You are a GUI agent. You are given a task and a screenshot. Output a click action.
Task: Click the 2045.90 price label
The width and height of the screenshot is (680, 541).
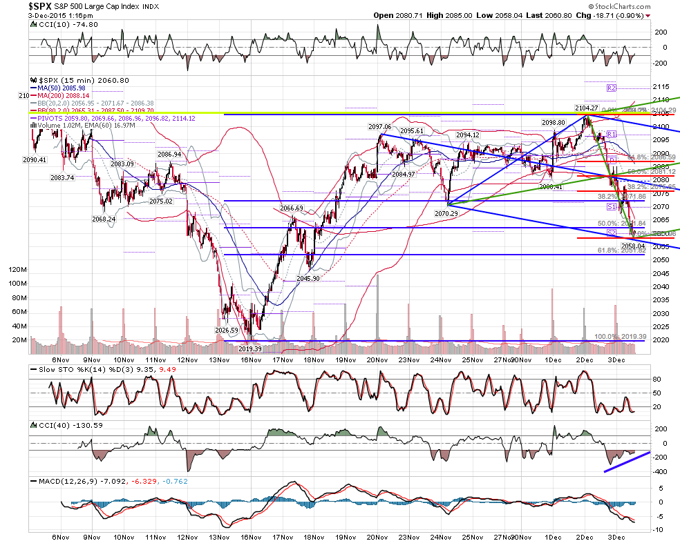(308, 279)
